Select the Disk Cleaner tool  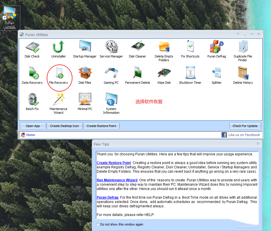pos(138,49)
